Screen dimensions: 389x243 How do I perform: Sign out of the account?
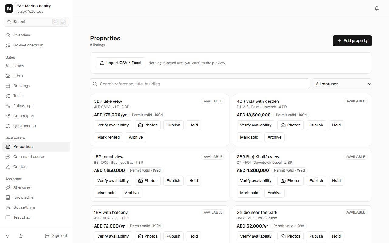point(56,236)
